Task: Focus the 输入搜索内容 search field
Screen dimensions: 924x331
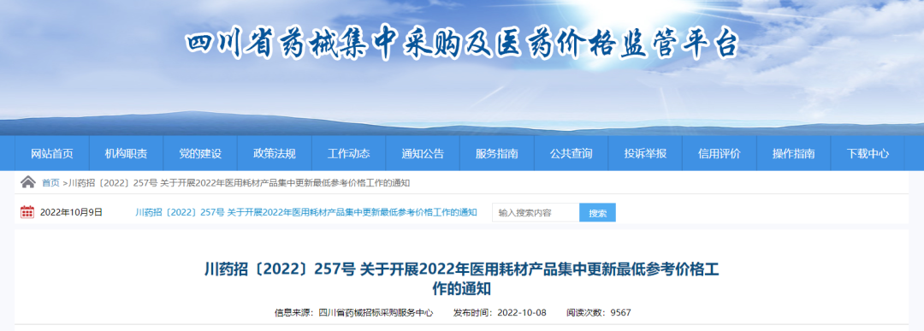Action: tap(536, 213)
